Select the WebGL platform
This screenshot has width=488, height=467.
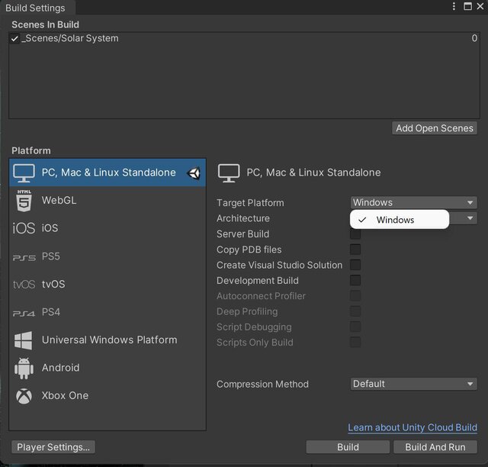(x=108, y=201)
